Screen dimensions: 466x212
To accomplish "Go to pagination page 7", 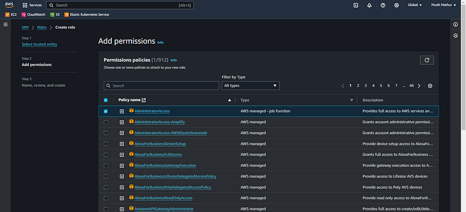I will coord(396,86).
